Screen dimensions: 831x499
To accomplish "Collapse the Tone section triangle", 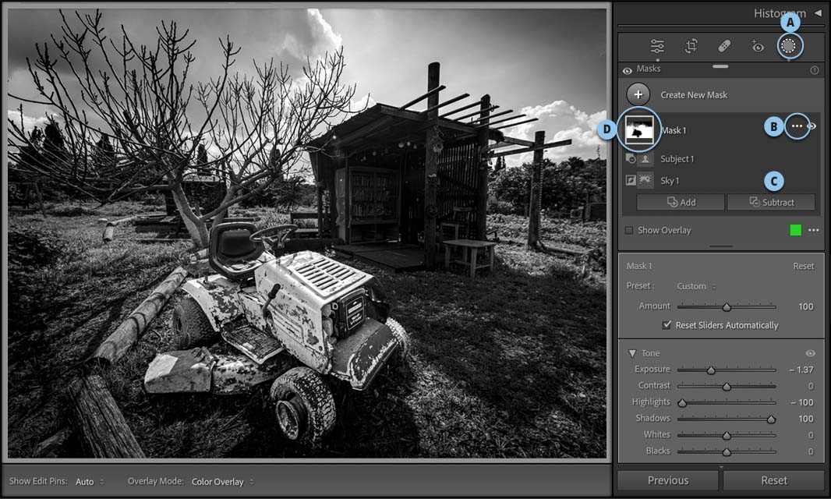I will (x=631, y=353).
